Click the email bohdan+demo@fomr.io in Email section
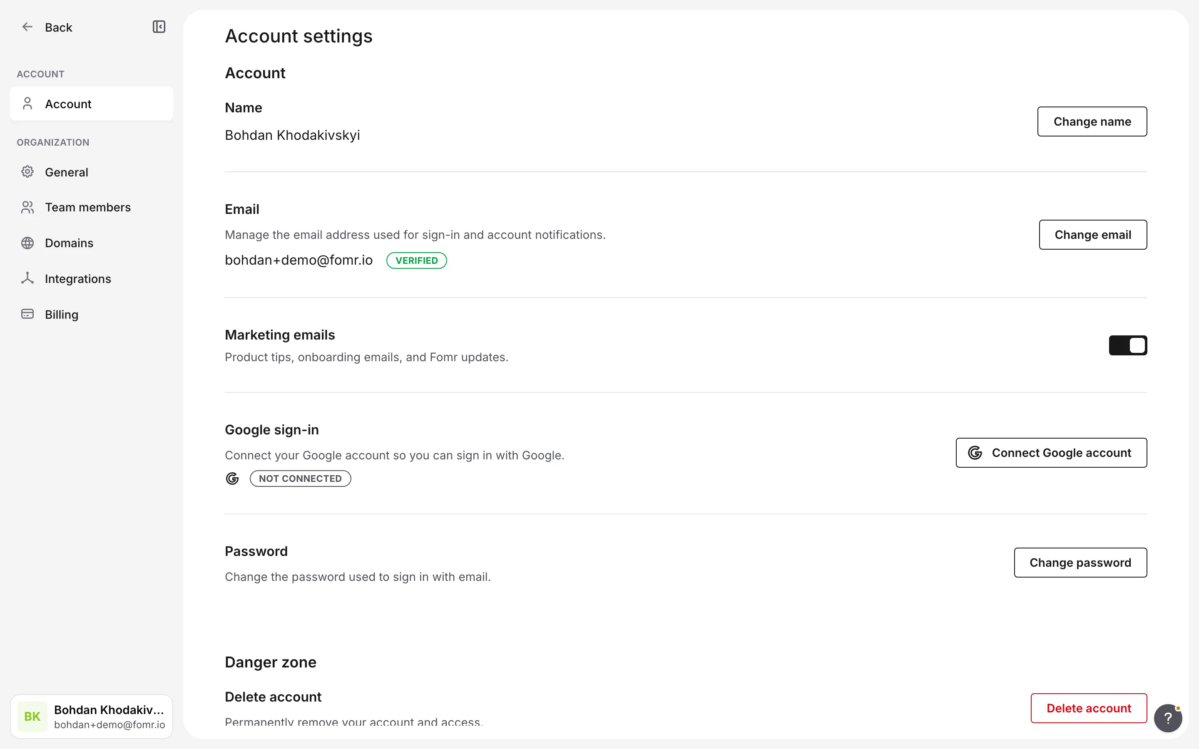The height and width of the screenshot is (749, 1199). click(x=299, y=260)
